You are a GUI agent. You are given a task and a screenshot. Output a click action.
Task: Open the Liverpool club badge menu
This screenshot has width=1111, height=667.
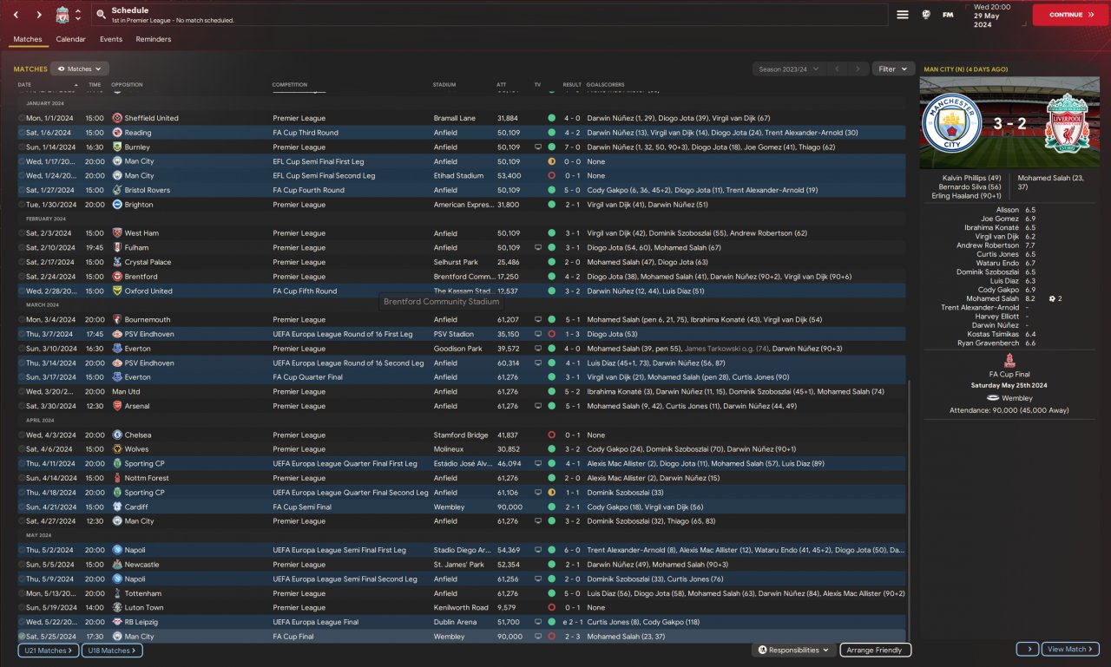point(62,15)
